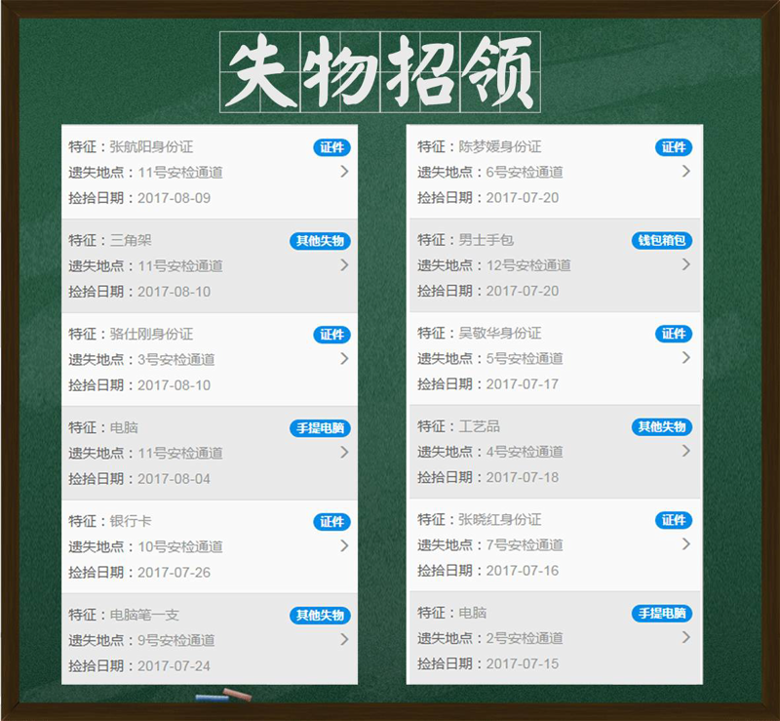Click 遗失地点：4号安检通道 text
780x721 pixels.
tap(490, 452)
